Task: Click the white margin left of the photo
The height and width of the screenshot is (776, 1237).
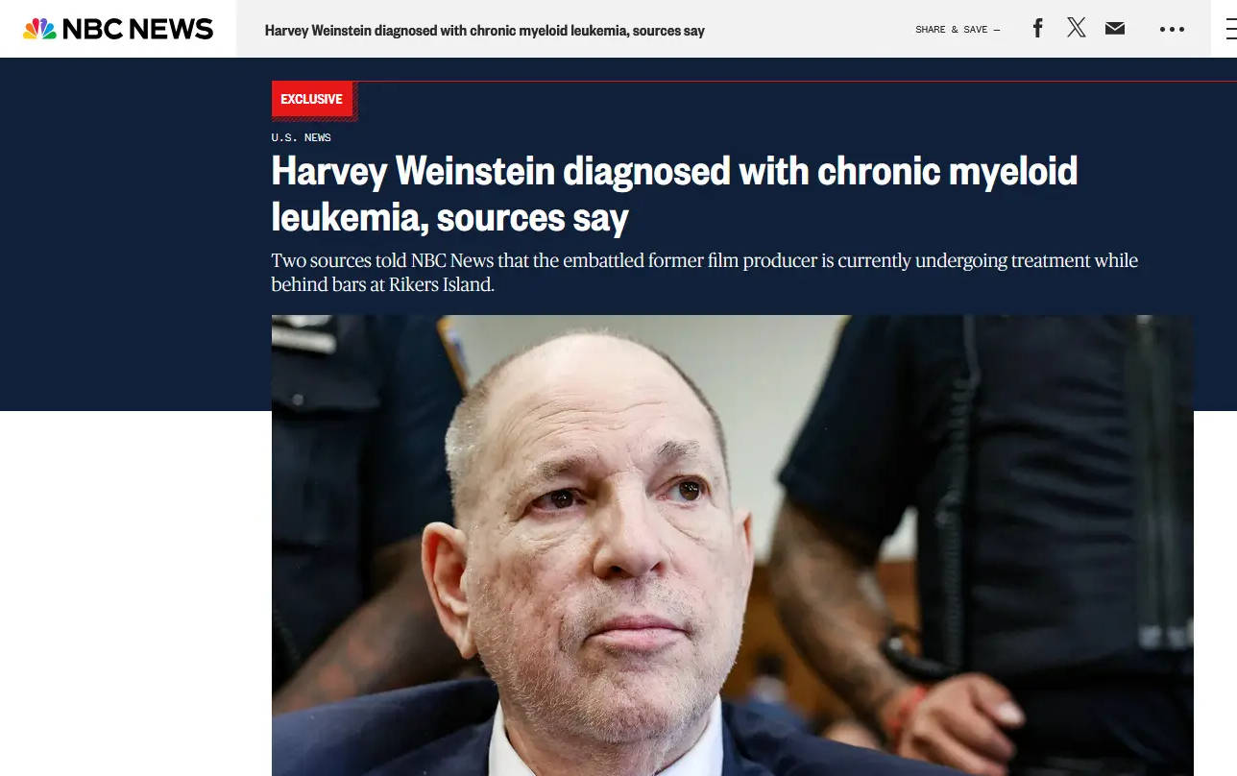Action: [135, 594]
